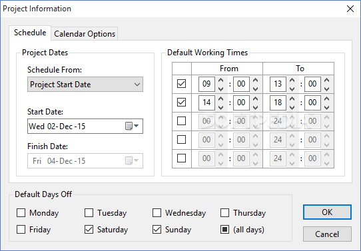361x251 pixels.
Task: Increase the first row From minutes spinner
Action: pyautogui.click(x=255, y=81)
